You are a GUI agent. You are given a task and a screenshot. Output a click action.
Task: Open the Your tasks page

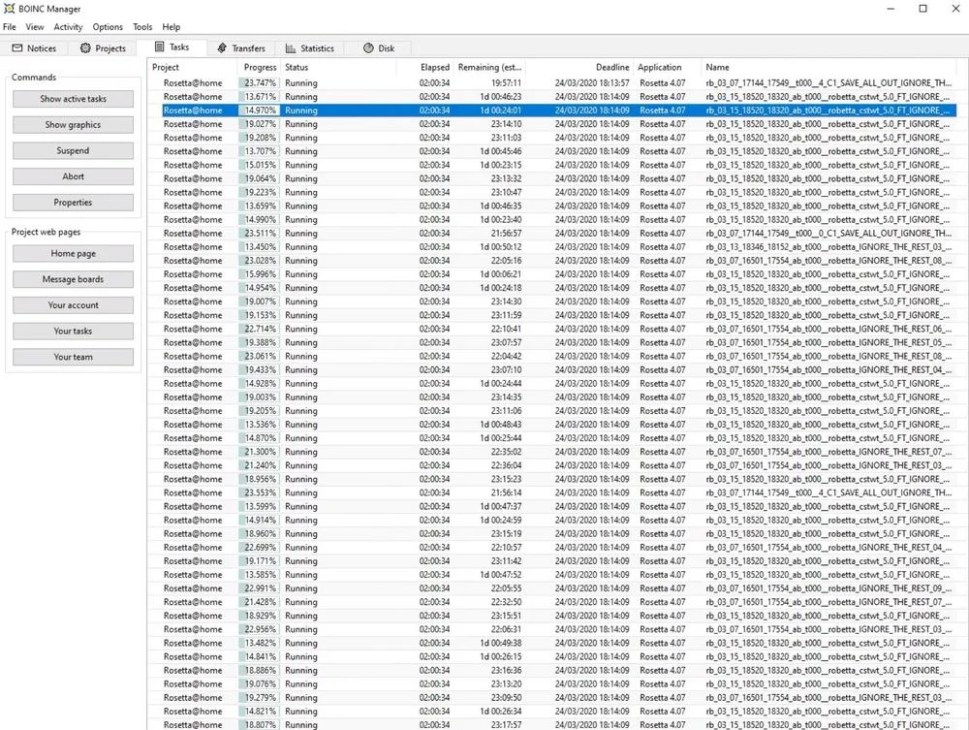73,332
